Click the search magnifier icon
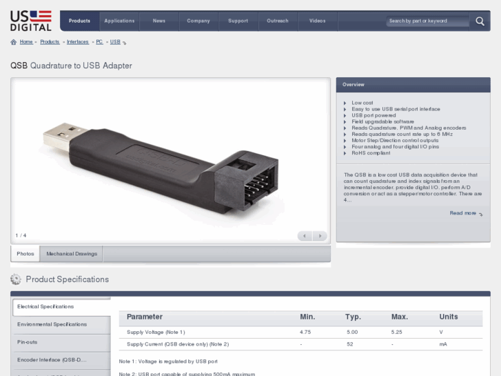Screen dimensions: 501x376 (x=480, y=21)
